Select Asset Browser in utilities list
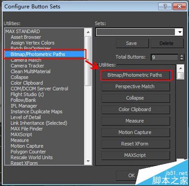The height and width of the screenshot is (186, 189). pyautogui.click(x=26, y=37)
